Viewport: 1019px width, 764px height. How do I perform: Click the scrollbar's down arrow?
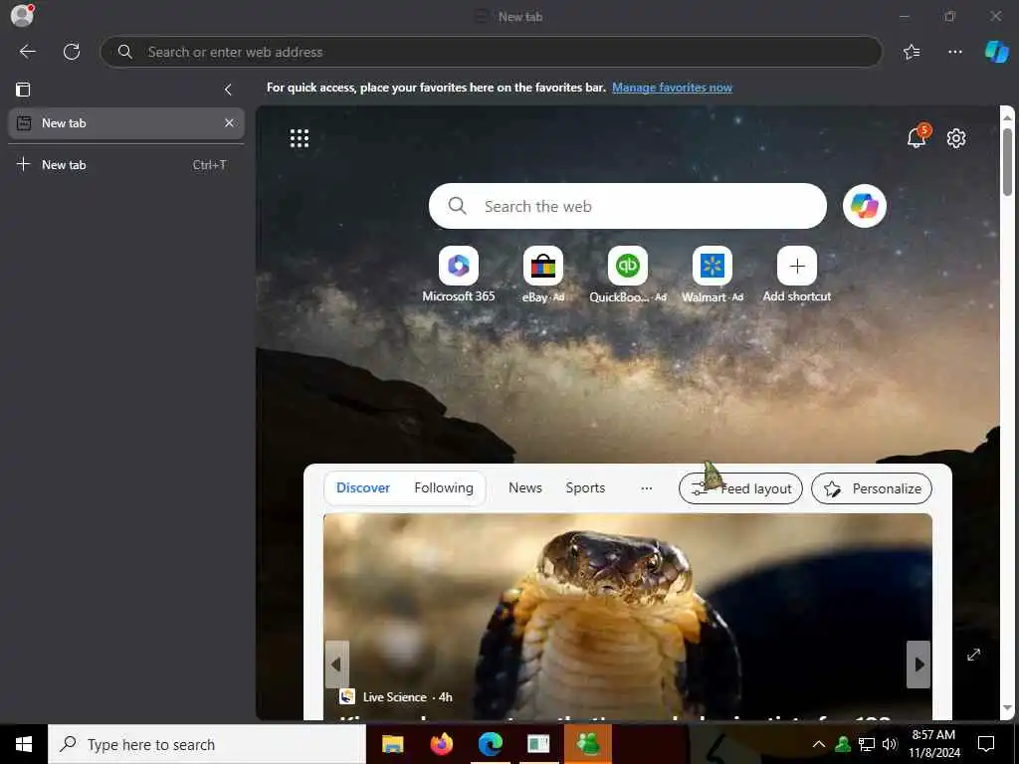coord(1007,708)
